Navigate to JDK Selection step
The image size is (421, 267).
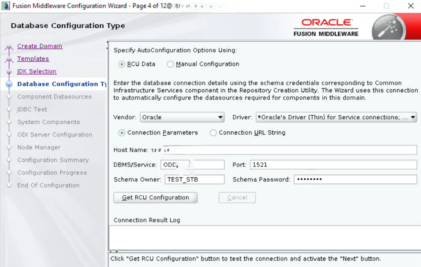pos(37,71)
